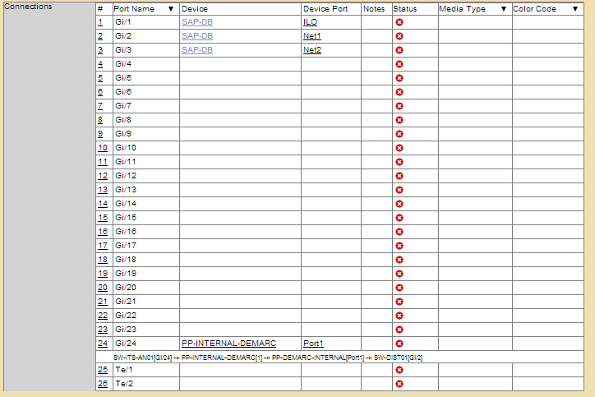Click the red status icon for Gi/16
595x397 pixels.
pos(399,232)
